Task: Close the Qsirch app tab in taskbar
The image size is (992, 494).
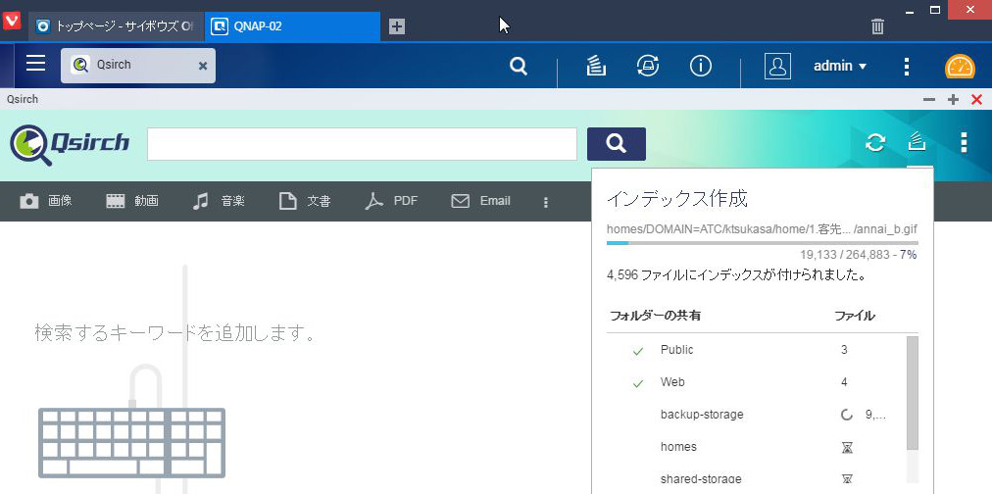Action: pos(203,66)
